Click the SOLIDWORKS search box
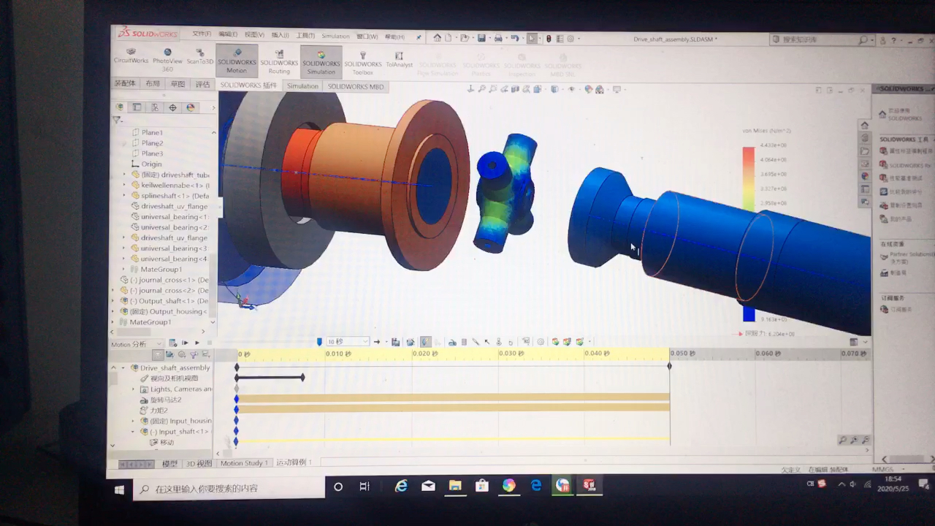935x526 pixels. coord(820,39)
